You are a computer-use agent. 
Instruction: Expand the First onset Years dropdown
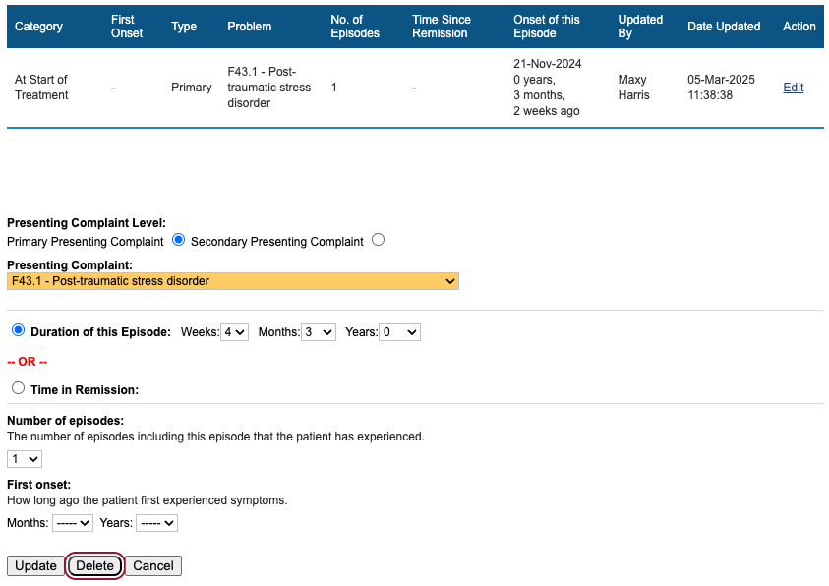click(x=156, y=523)
